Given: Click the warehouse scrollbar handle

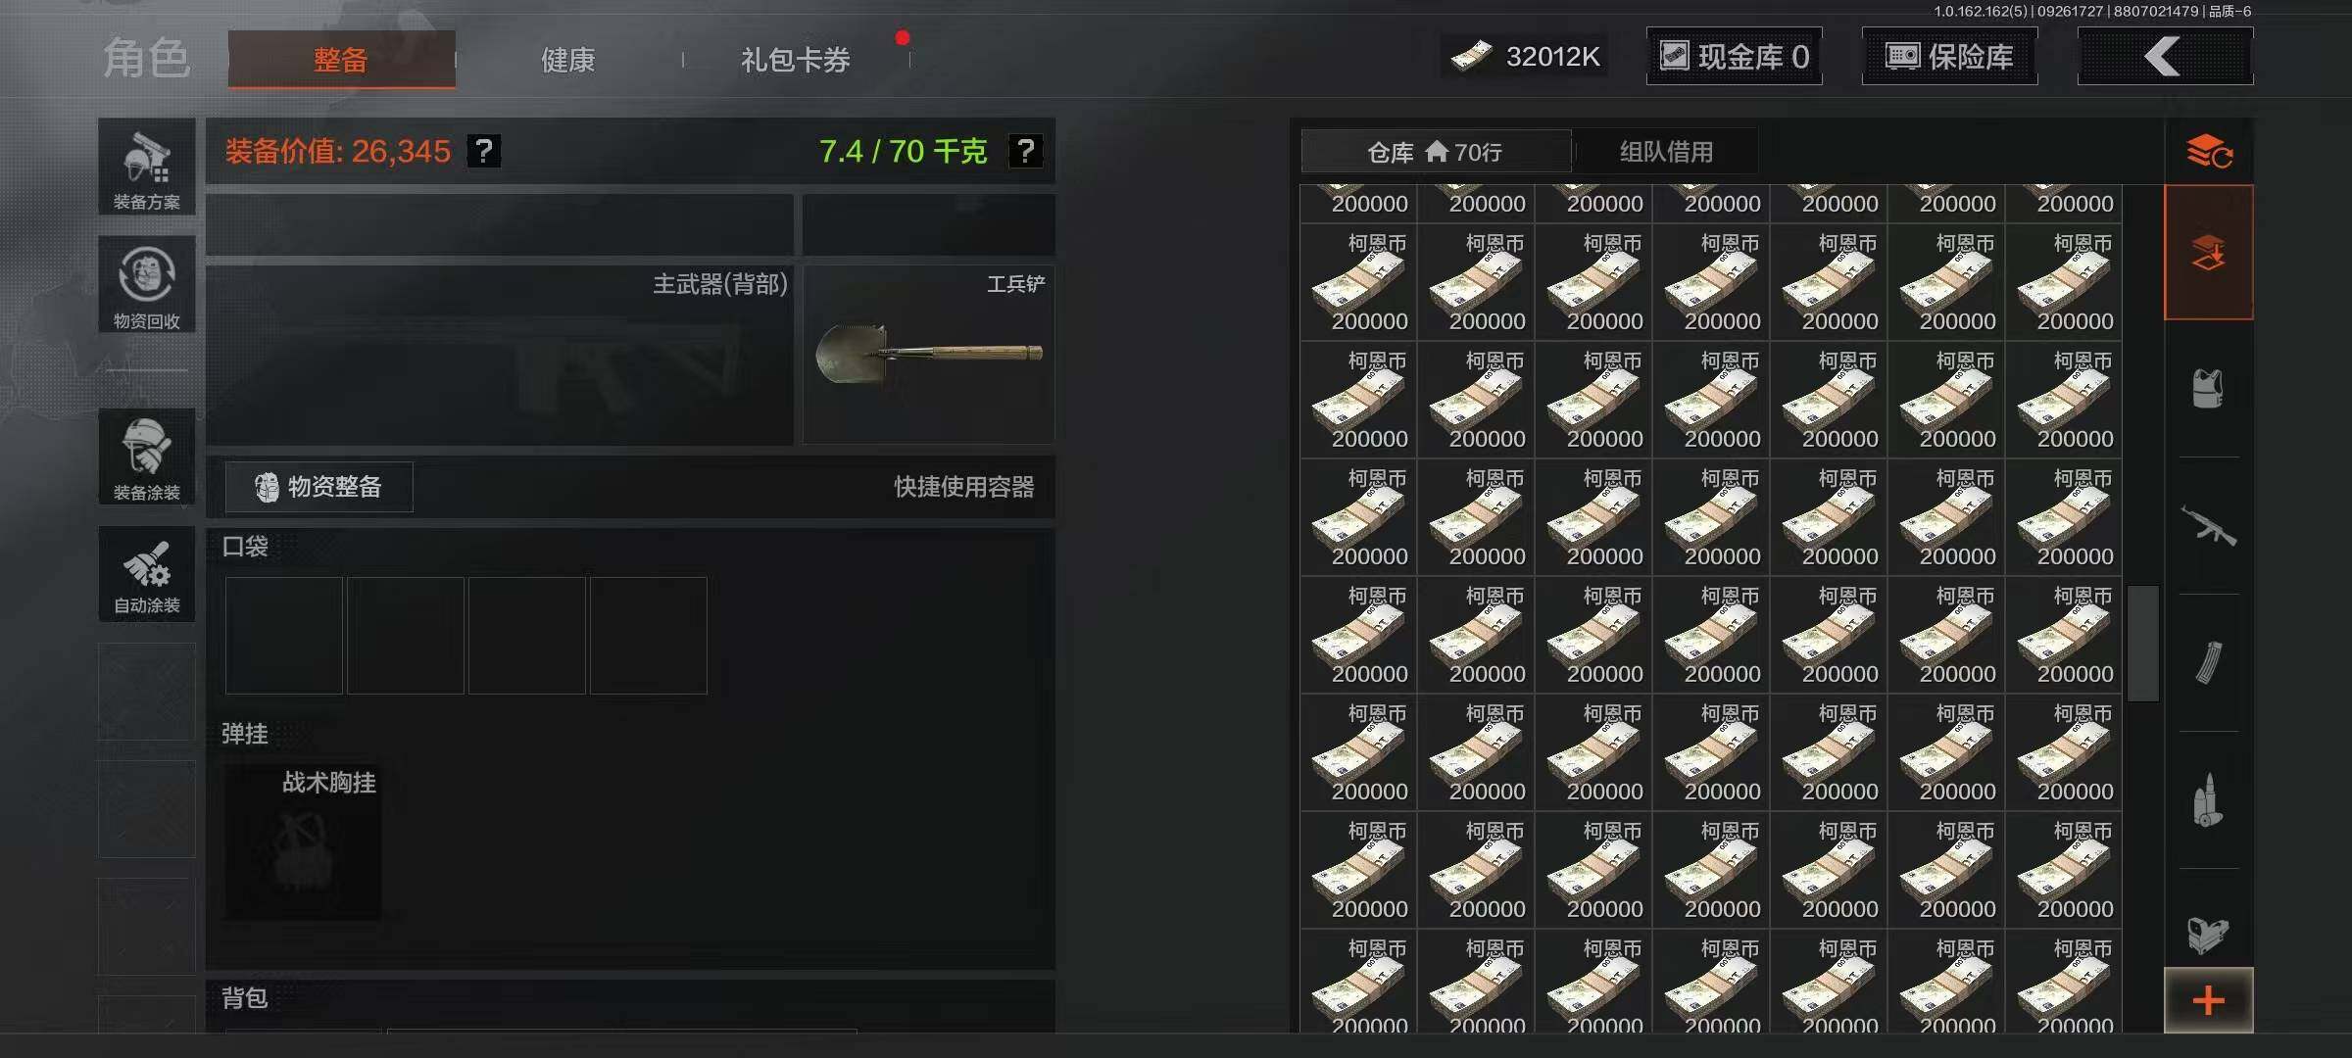Looking at the screenshot, I should [x=2143, y=643].
